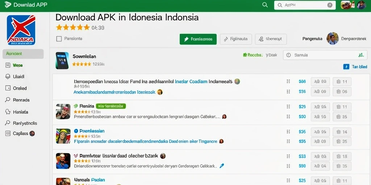Viewport: 371px width, 185px height.
Task: Click the 35 button in the $80 row
Action: [x=342, y=166]
